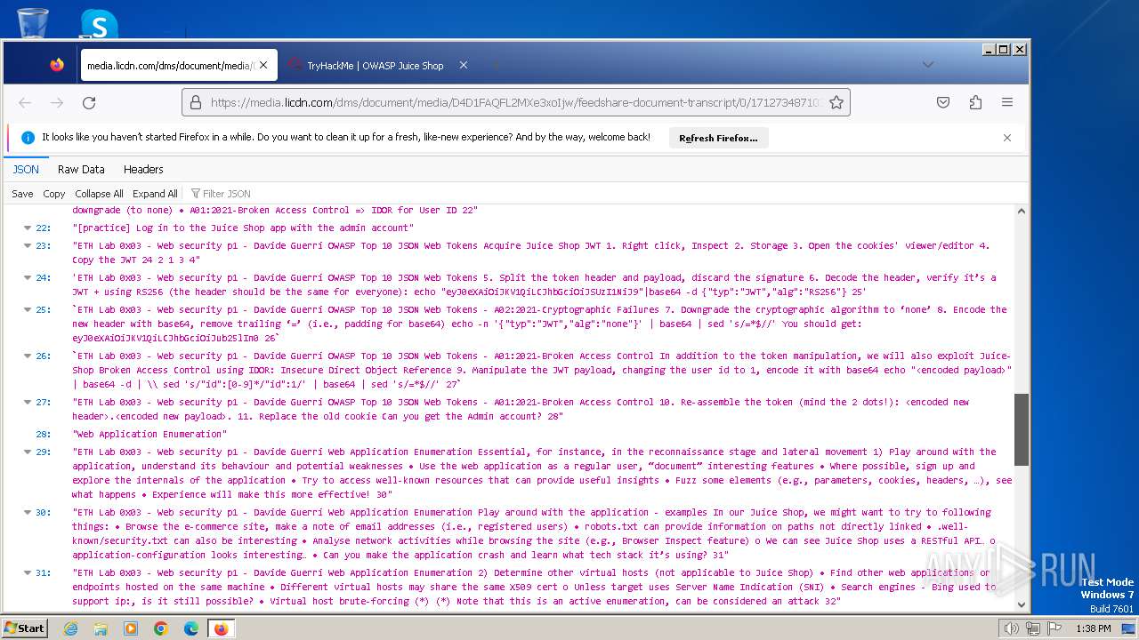Close the media.licdn.com tab

click(x=264, y=65)
